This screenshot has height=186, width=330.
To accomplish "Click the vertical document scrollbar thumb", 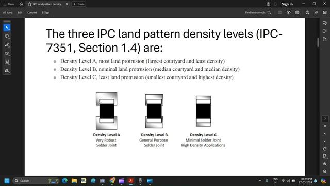I will (318, 42).
